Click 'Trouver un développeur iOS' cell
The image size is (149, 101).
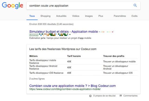click(x=118, y=73)
